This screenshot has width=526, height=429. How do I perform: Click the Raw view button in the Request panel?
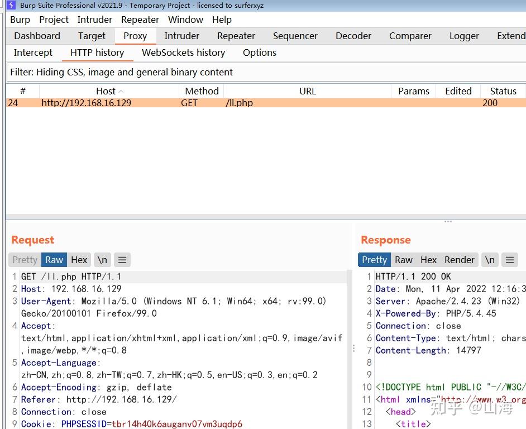point(54,259)
